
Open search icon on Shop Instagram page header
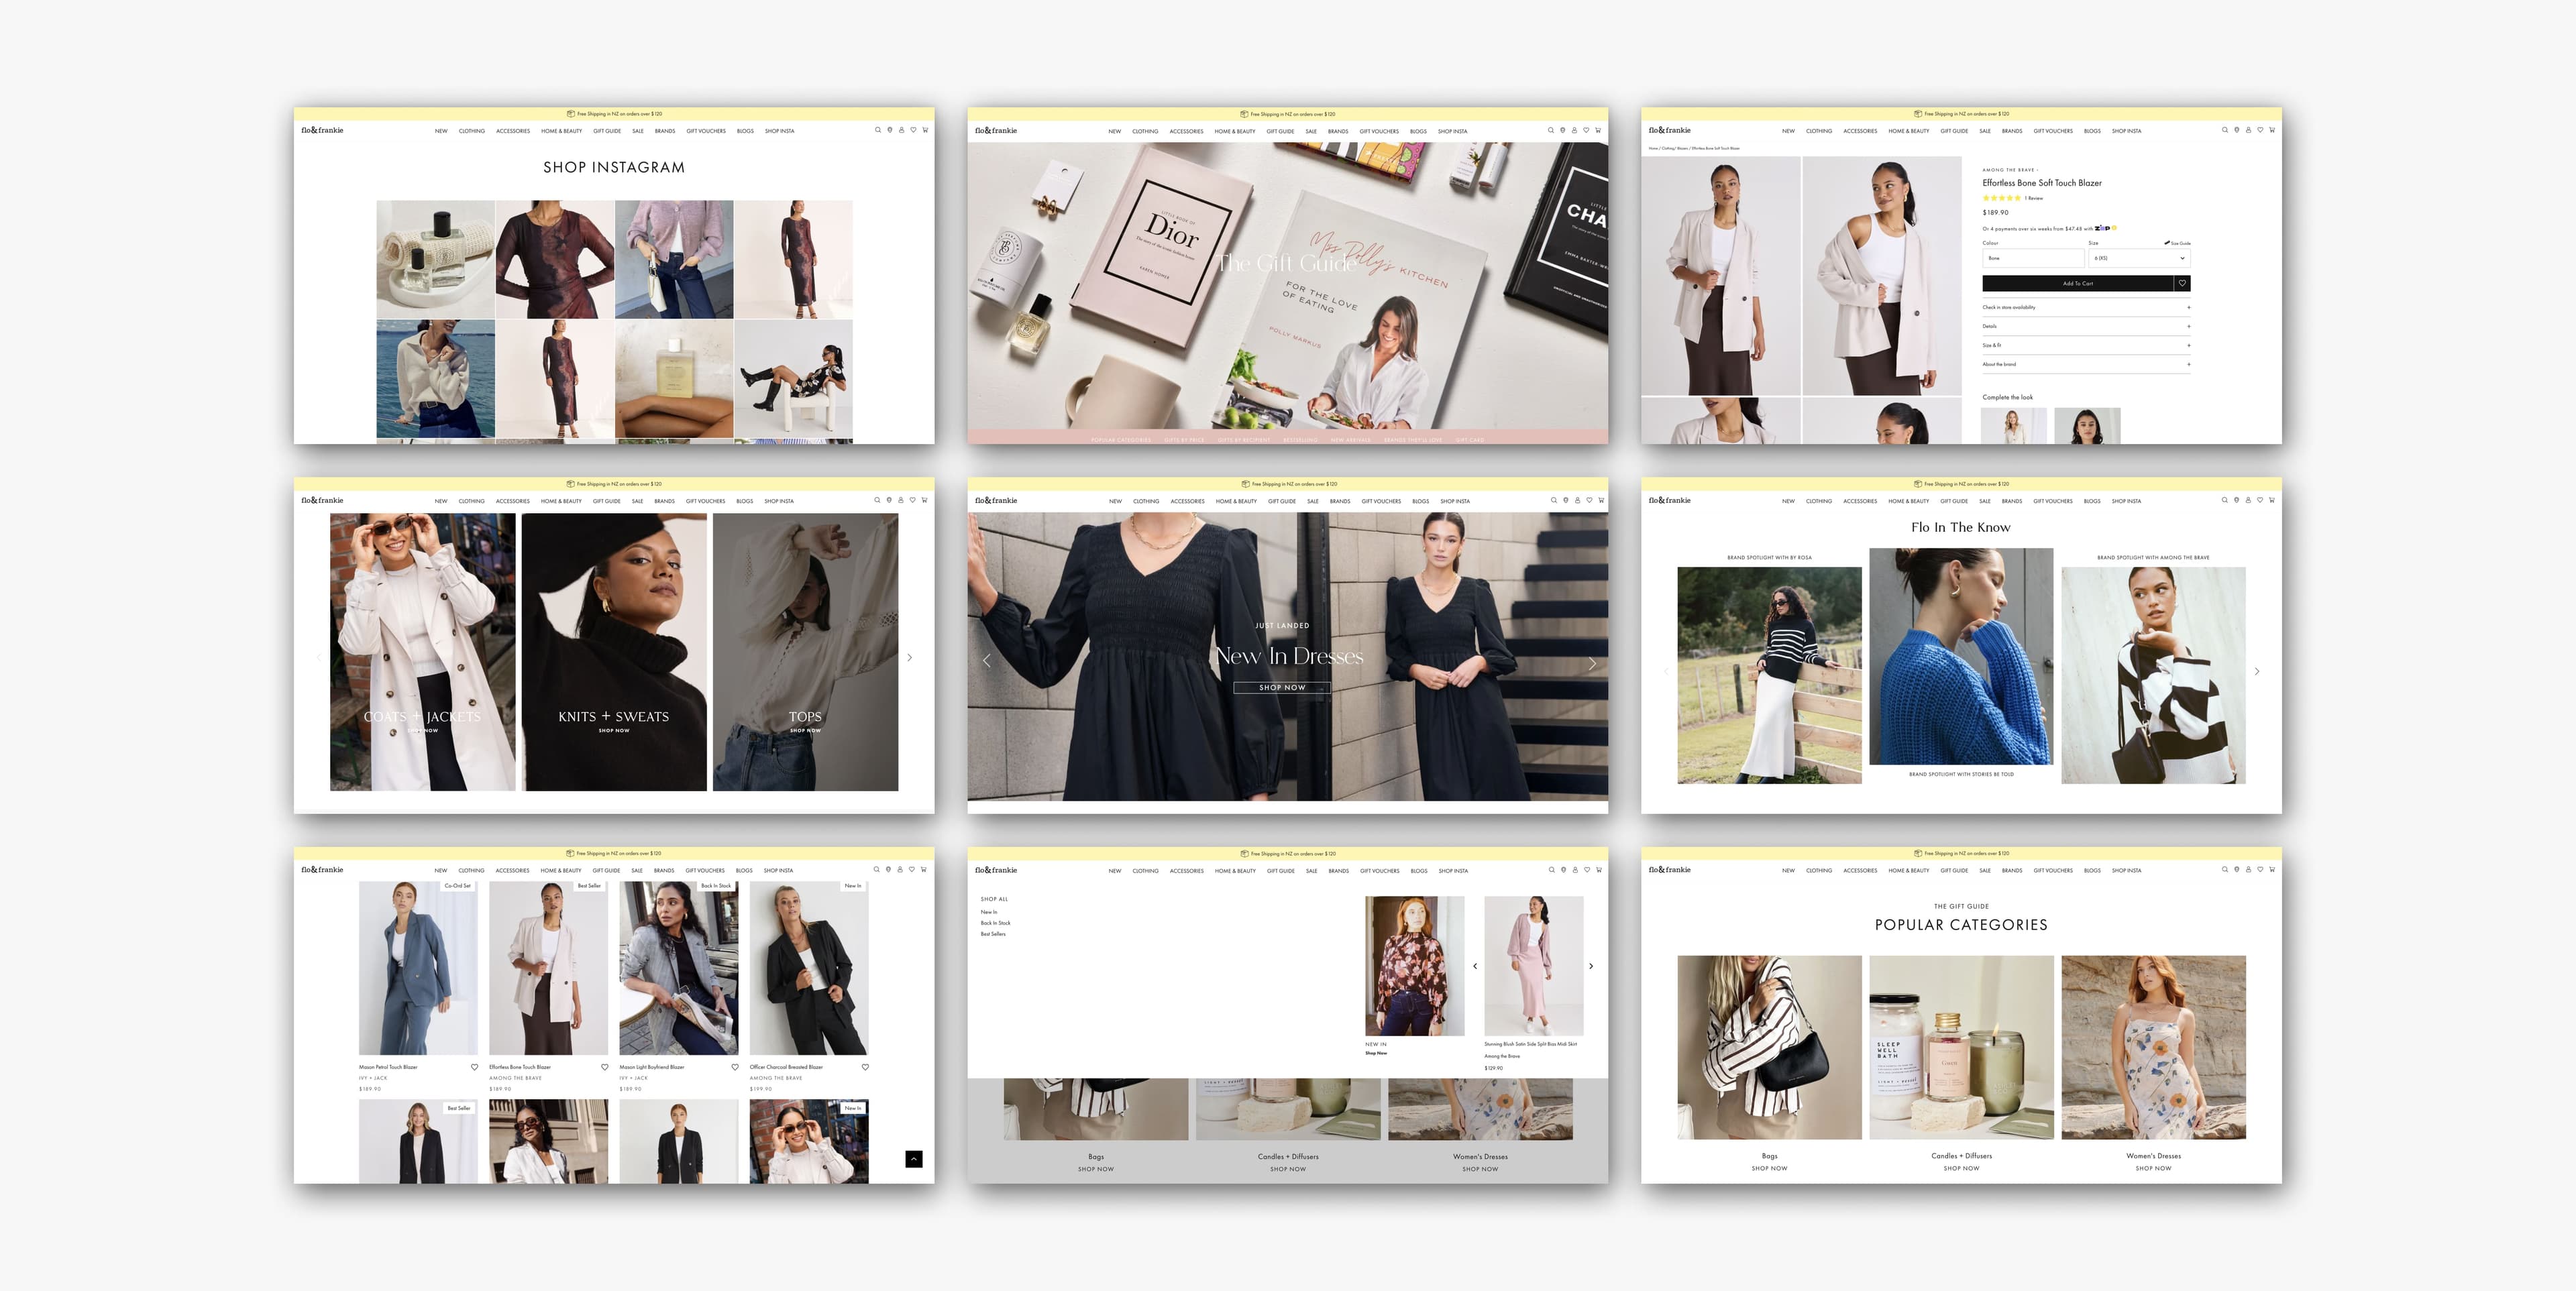click(878, 130)
